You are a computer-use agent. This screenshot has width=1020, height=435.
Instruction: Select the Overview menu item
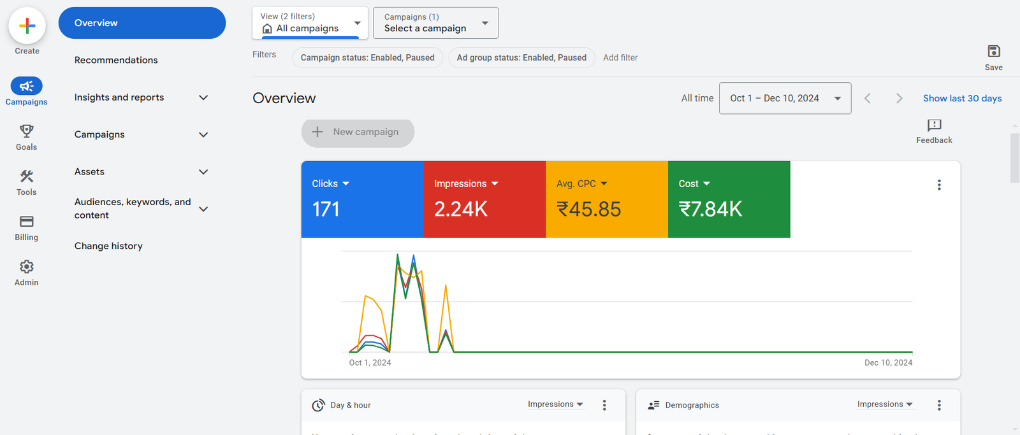coord(142,23)
